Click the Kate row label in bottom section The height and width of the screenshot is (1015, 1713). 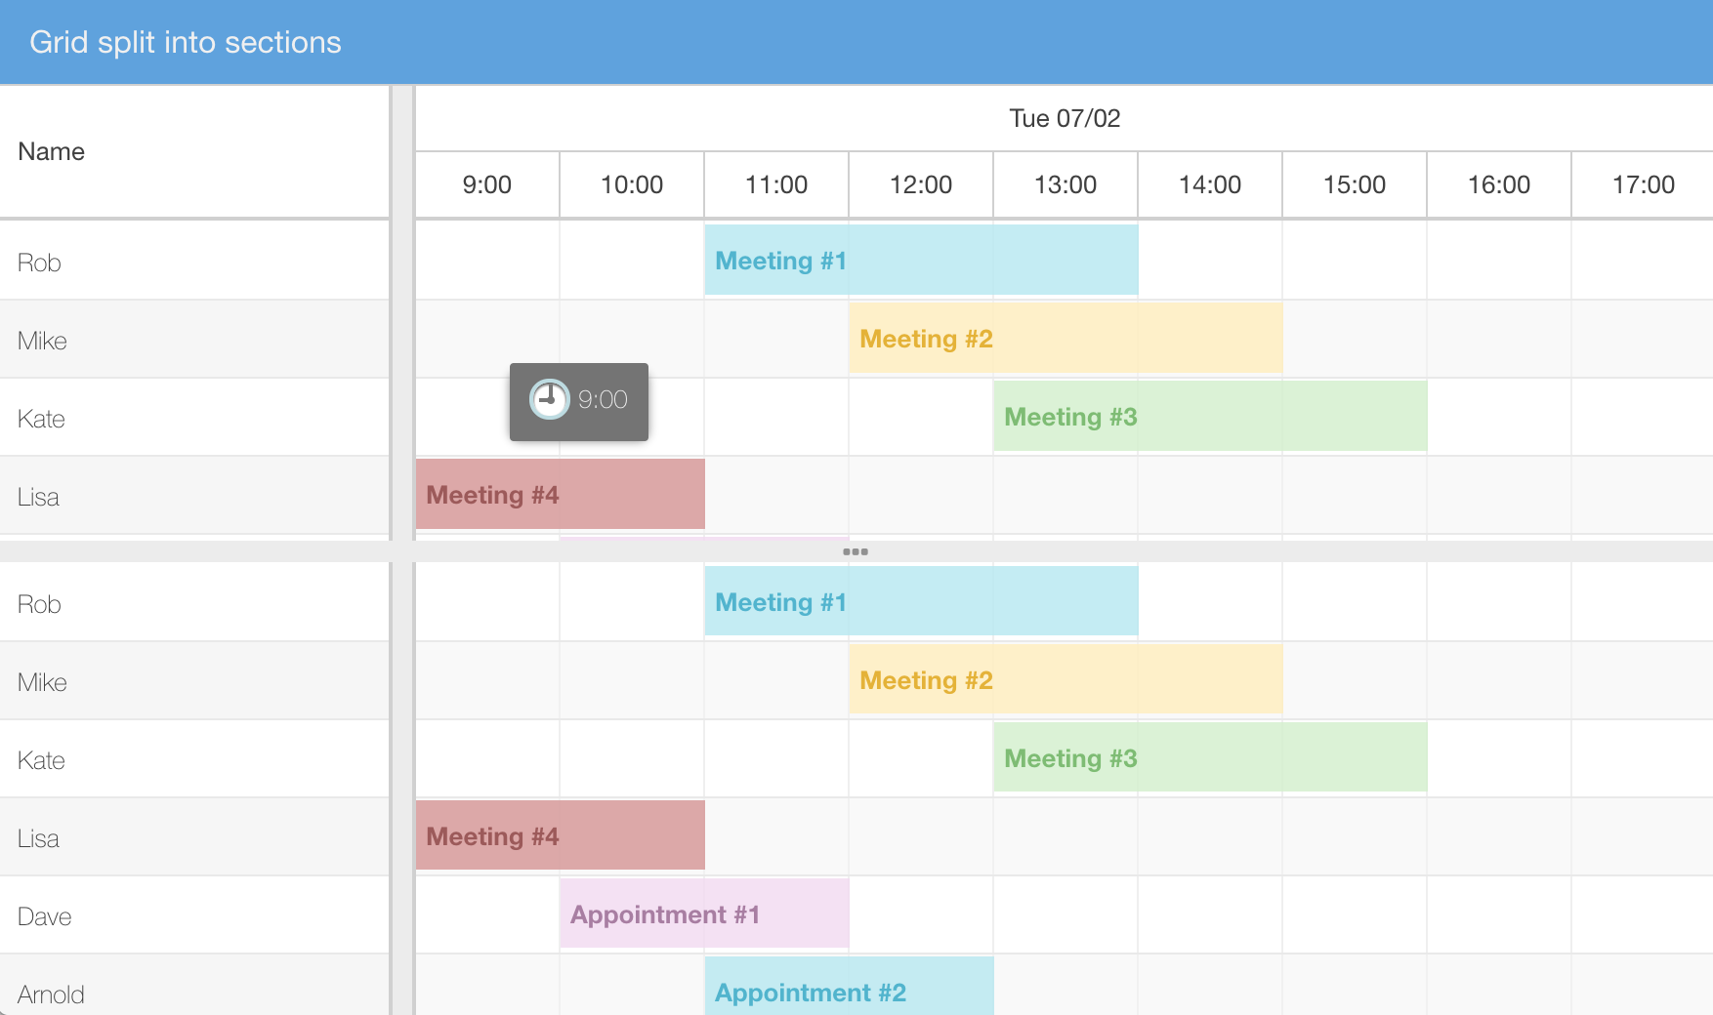pyautogui.click(x=40, y=759)
